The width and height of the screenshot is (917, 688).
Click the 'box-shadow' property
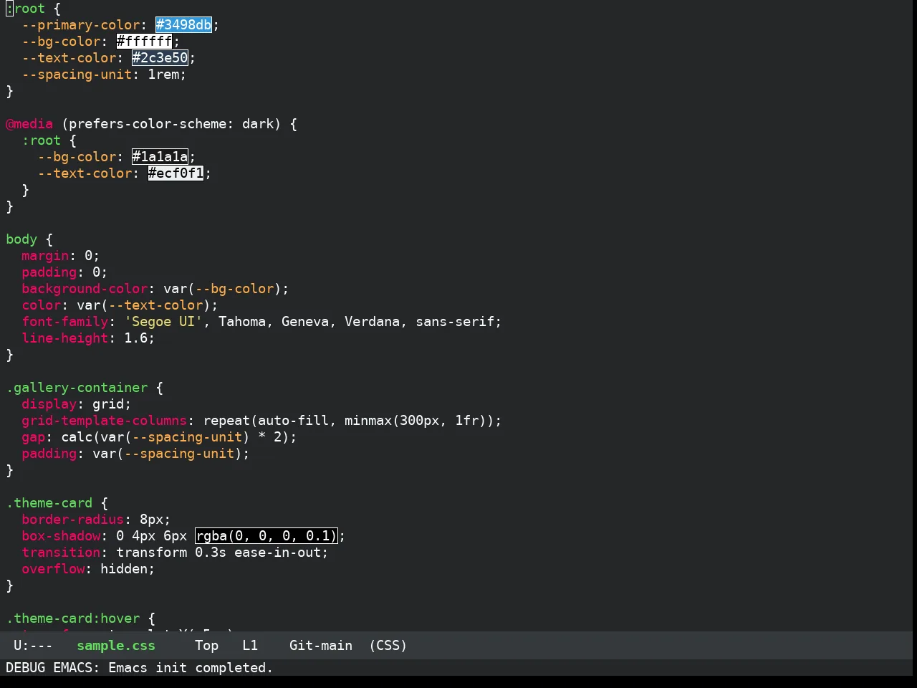pyautogui.click(x=61, y=536)
